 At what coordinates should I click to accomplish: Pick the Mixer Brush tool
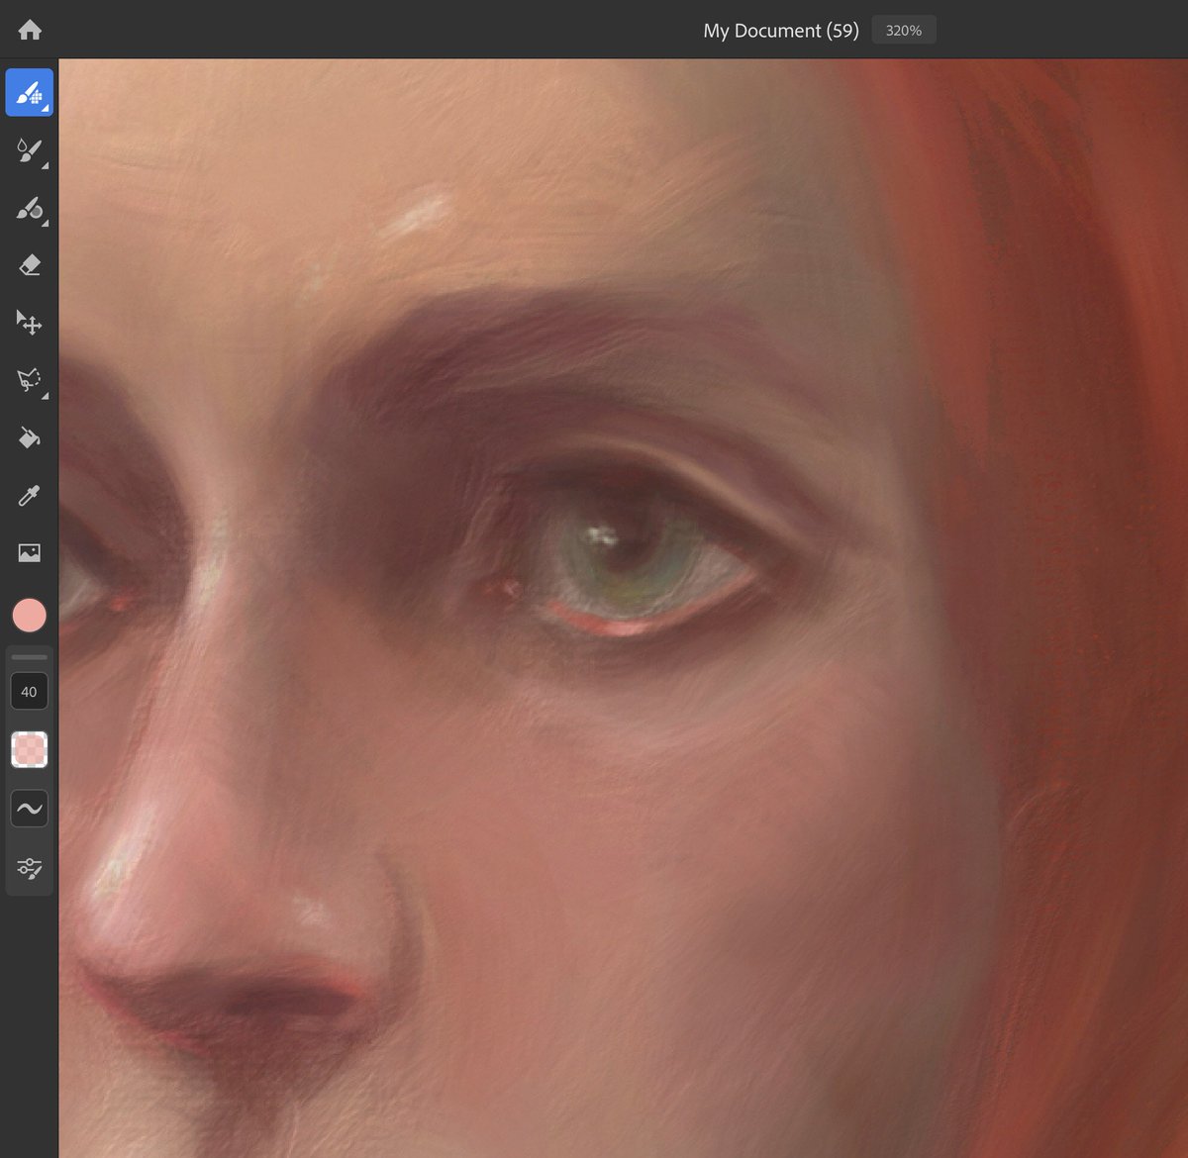click(29, 211)
